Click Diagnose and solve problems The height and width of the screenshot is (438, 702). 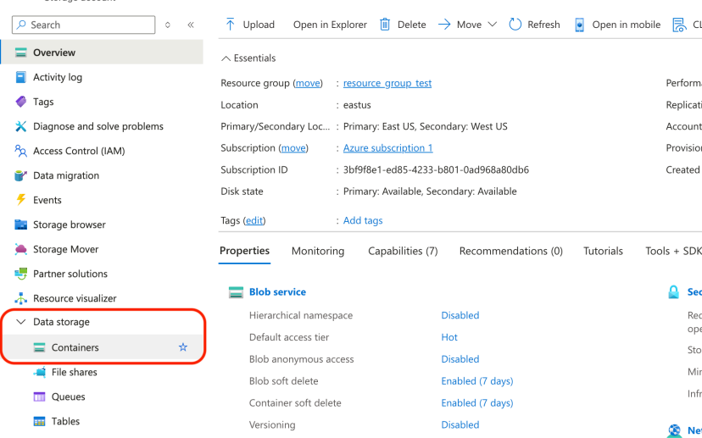click(97, 126)
